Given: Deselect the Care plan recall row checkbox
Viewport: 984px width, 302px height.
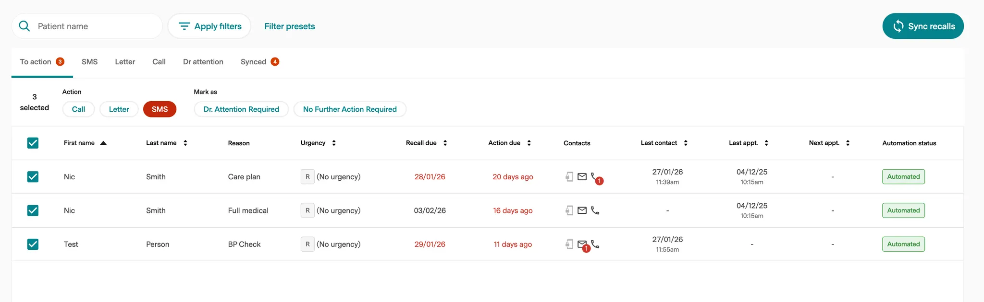Looking at the screenshot, I should click(33, 177).
